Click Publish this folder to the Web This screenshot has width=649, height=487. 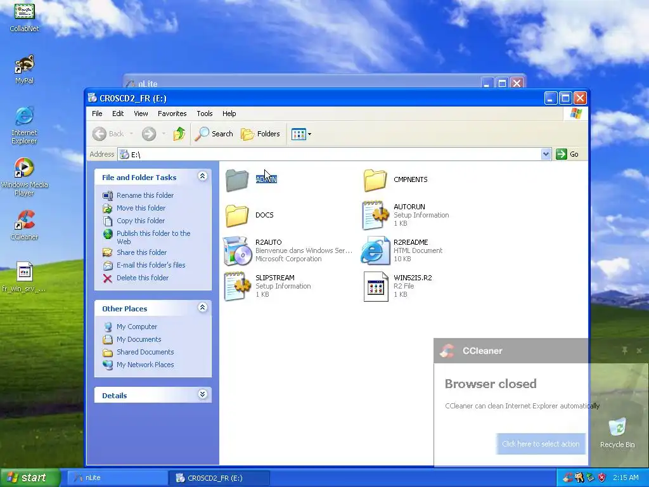coord(153,237)
